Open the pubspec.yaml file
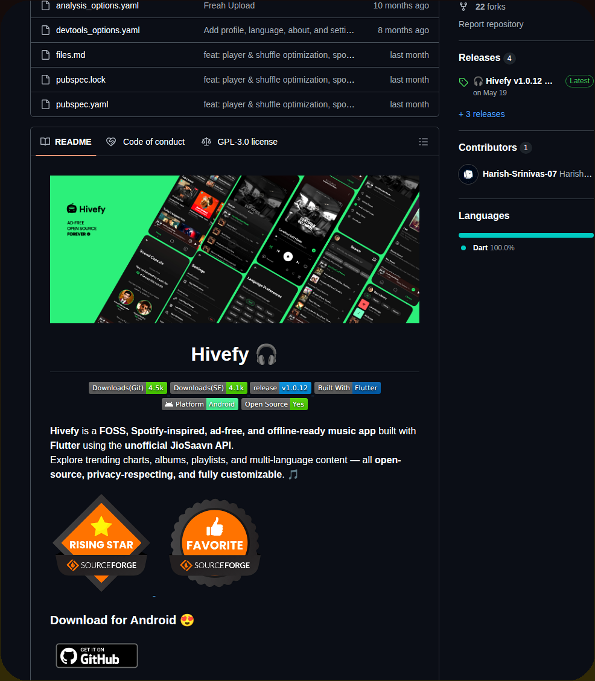 [82, 104]
